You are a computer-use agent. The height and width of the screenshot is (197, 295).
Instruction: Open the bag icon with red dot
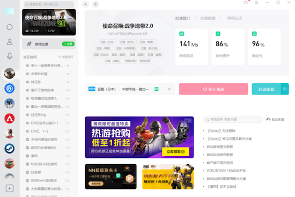[x=246, y=3]
